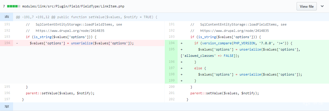The height and width of the screenshot is (111, 329).
Task: Click the changed lines count 7
Action: point(4,7)
